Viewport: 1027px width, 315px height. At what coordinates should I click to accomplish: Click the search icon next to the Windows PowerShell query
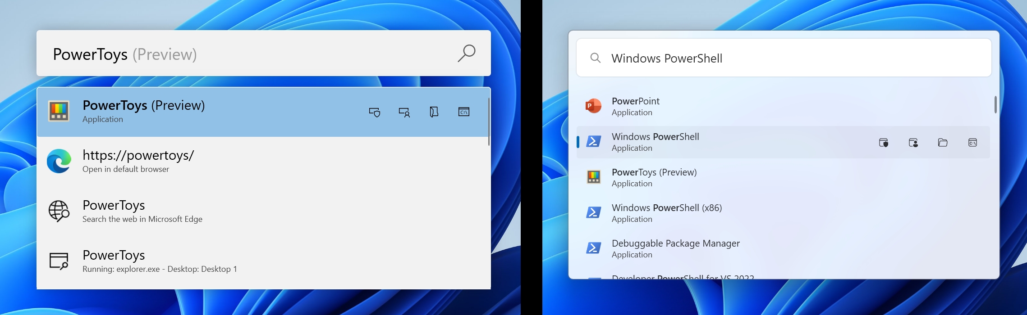(596, 58)
